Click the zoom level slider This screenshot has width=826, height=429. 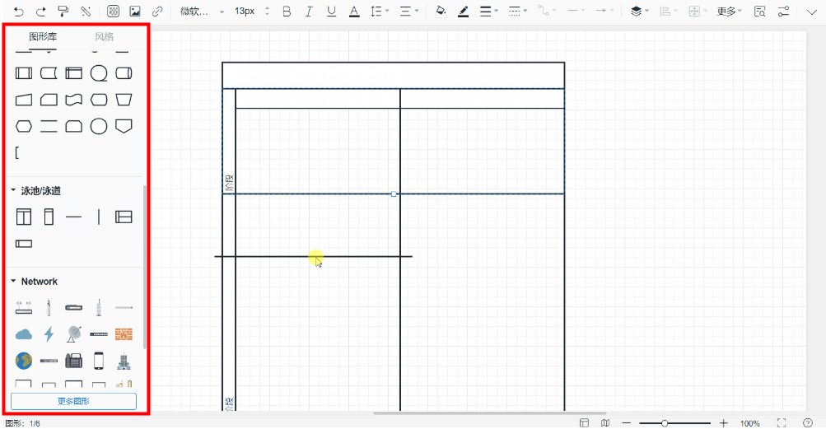(674, 422)
